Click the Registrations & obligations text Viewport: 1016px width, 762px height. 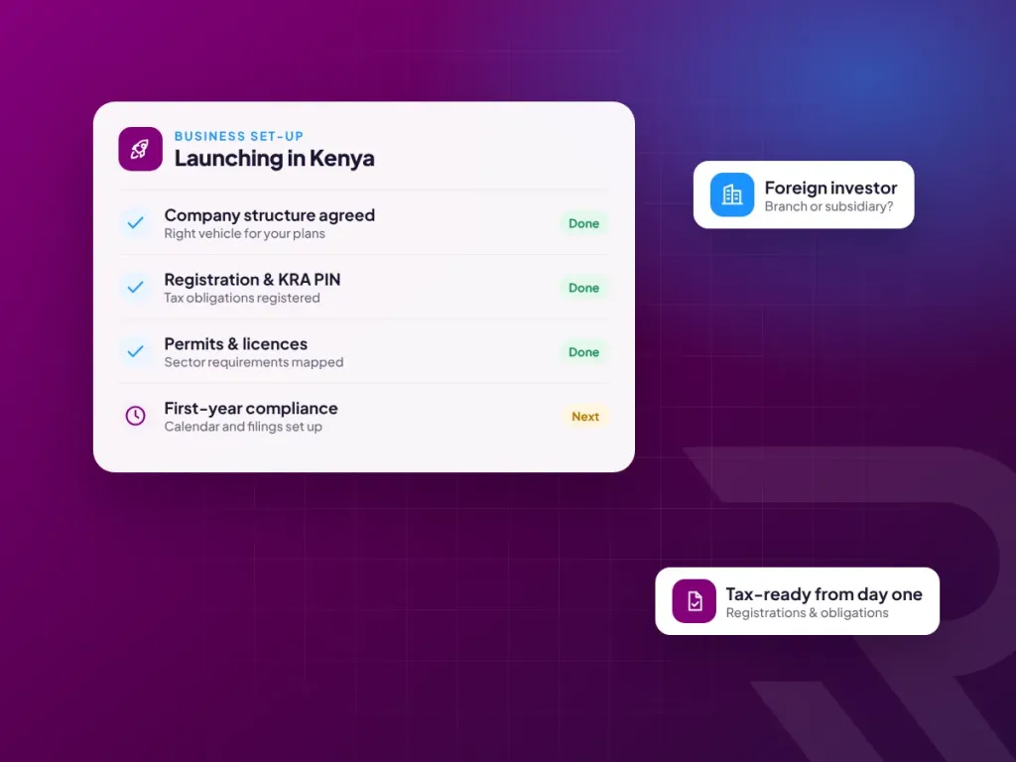[x=807, y=613]
